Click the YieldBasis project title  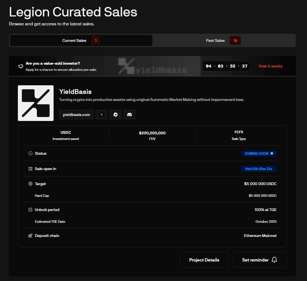pos(75,92)
